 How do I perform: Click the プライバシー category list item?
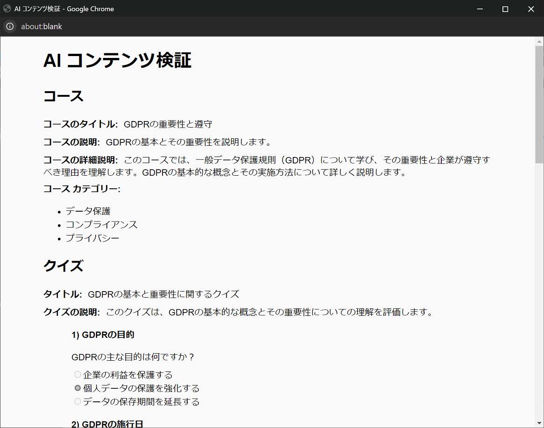[92, 238]
